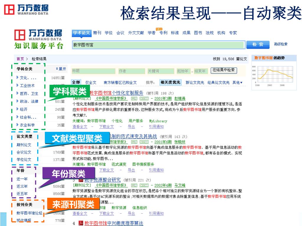The width and height of the screenshot is (302, 226).
Task: Click the 在结果中检索 button
Action: 224,70
